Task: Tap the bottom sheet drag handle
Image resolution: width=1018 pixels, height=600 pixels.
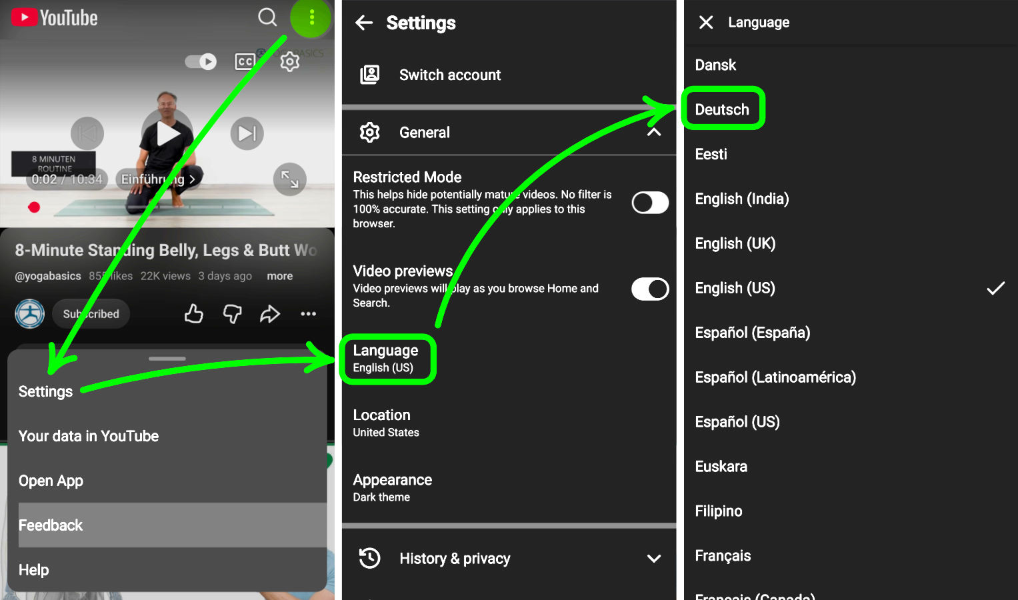Action: [167, 359]
